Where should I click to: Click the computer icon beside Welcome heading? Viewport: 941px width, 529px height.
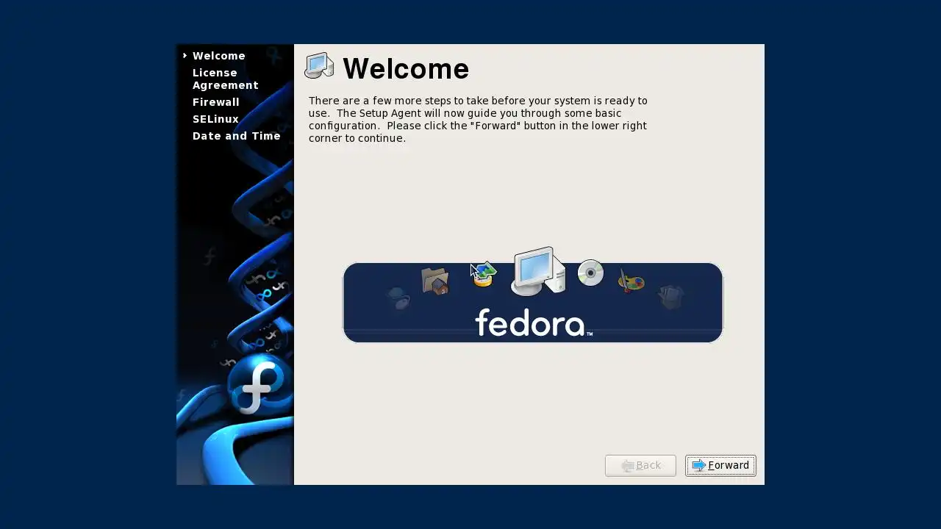click(319, 66)
